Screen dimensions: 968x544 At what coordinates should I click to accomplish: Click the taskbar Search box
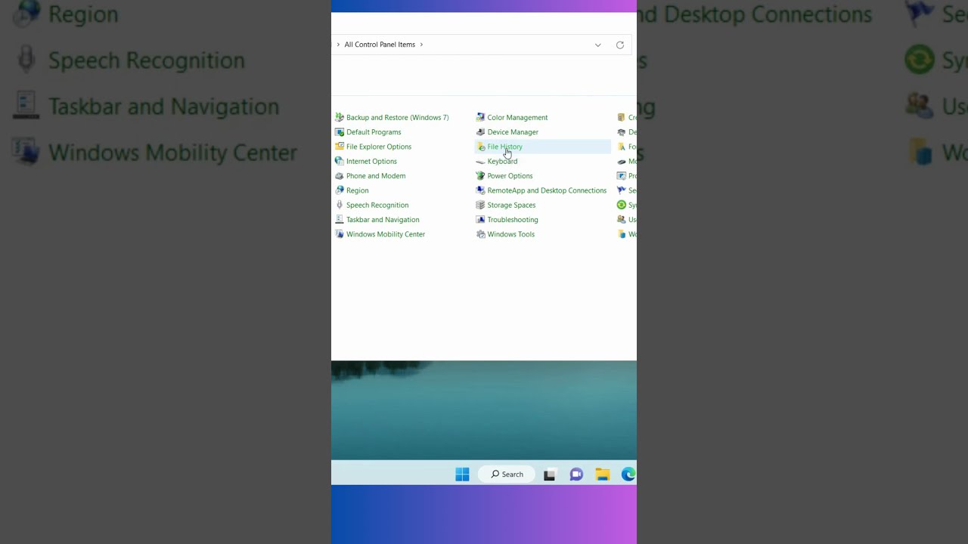pyautogui.click(x=507, y=474)
